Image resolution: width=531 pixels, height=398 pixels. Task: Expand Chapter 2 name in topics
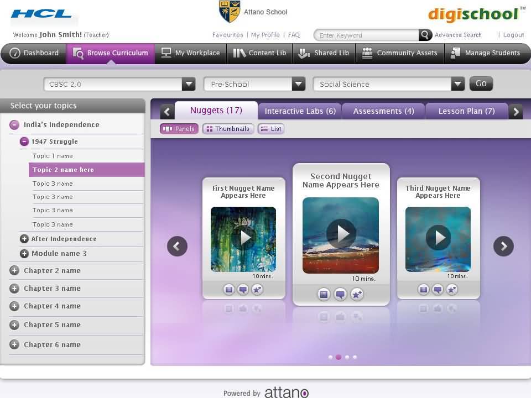tap(14, 270)
